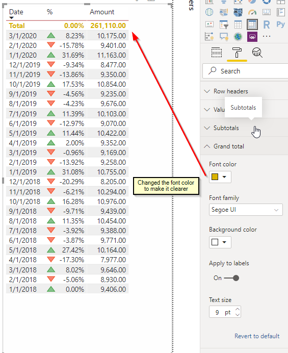This screenshot has height=353, width=288.
Task: Select the amount 9,070.00
Action: coord(113,123)
